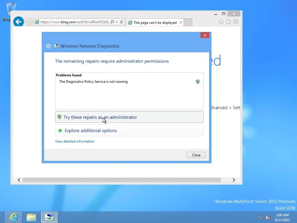Select the 'This page can't be displayed' tab
Viewport: 297px width, 223px height.
(x=155, y=23)
